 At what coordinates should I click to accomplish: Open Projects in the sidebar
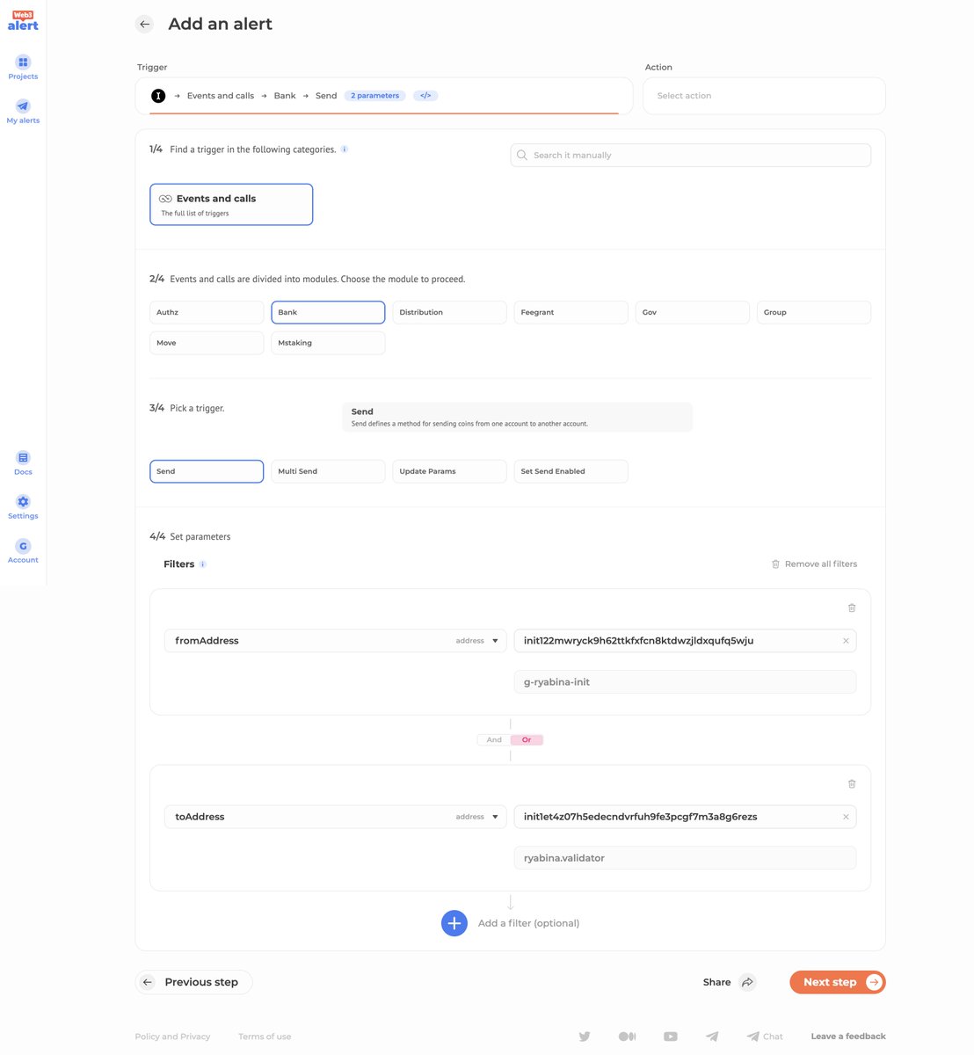pyautogui.click(x=23, y=67)
